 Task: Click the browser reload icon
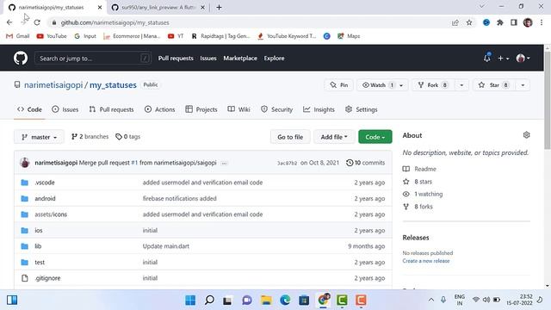click(x=37, y=22)
